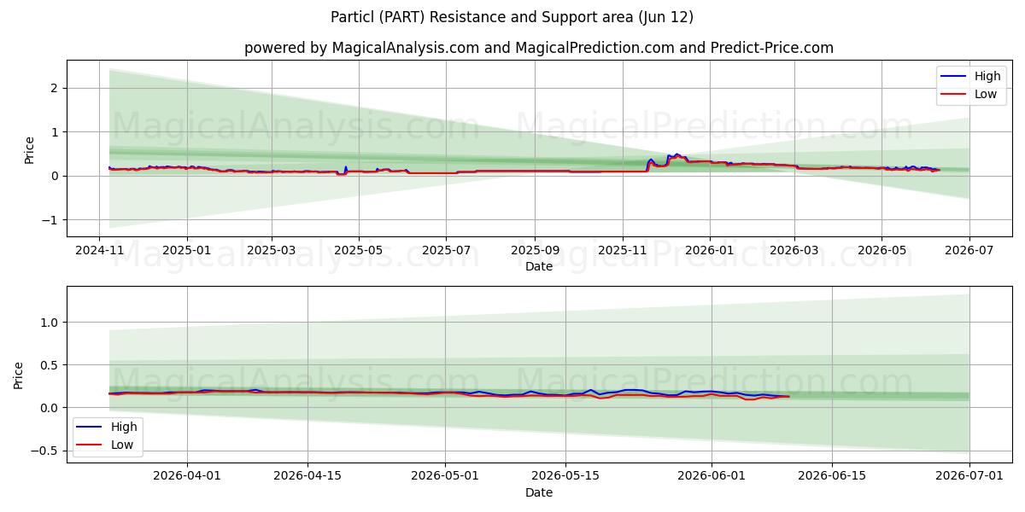The image size is (1025, 512).
Task: Click the '2025-11' x-axis label in the top chart
Action: click(622, 250)
